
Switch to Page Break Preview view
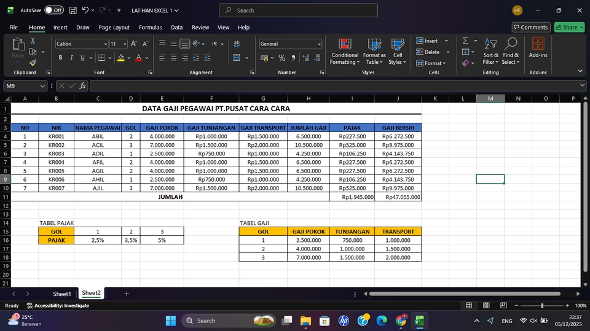pos(503,305)
